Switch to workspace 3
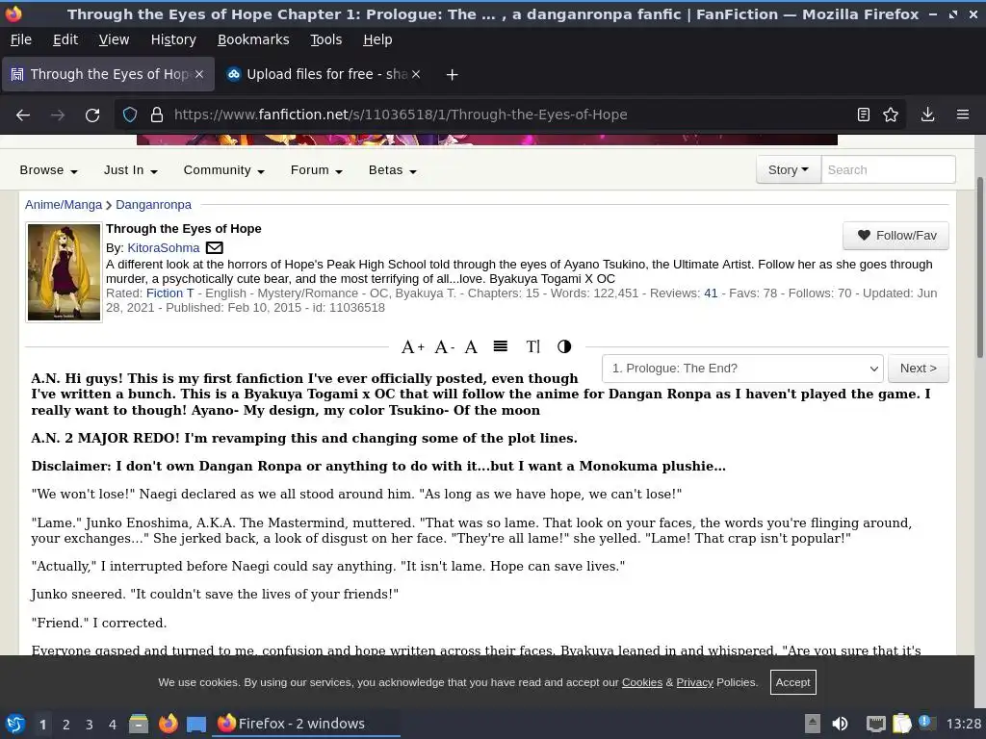Image resolution: width=986 pixels, height=739 pixels. (90, 725)
